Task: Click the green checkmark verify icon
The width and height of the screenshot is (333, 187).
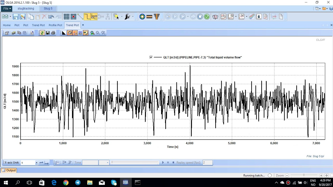Action: click(x=207, y=17)
